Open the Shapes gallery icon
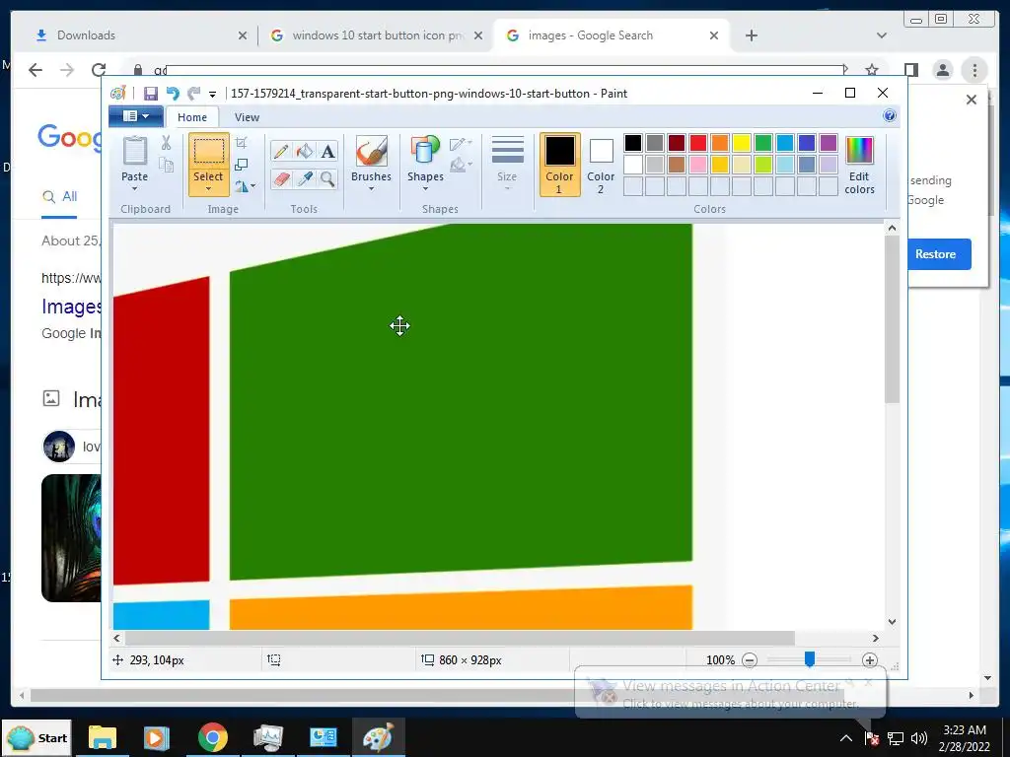1010x757 pixels. point(425,151)
